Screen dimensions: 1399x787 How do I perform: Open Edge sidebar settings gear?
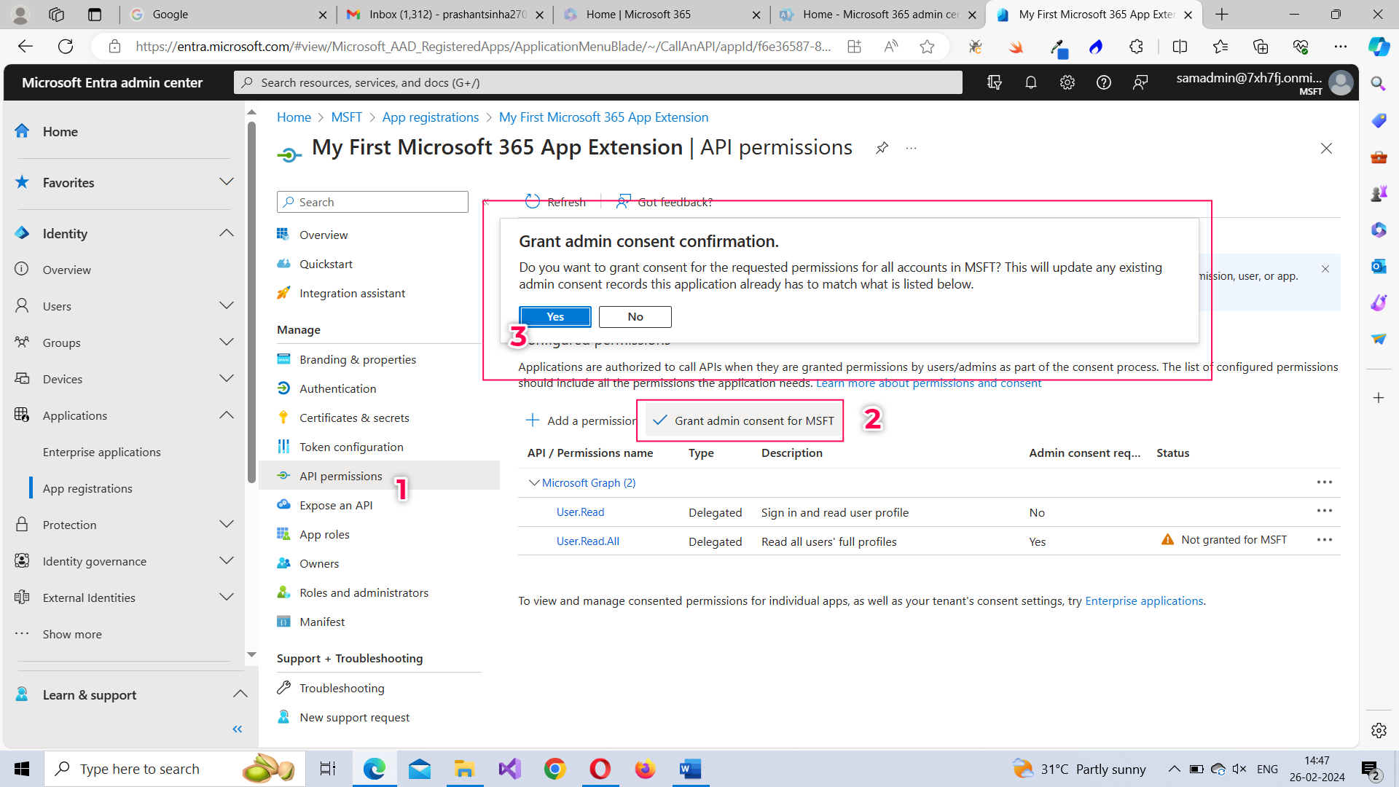click(x=1379, y=730)
